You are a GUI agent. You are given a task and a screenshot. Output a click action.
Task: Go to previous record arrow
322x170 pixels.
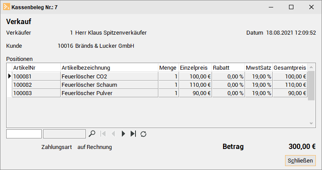(x=113, y=134)
